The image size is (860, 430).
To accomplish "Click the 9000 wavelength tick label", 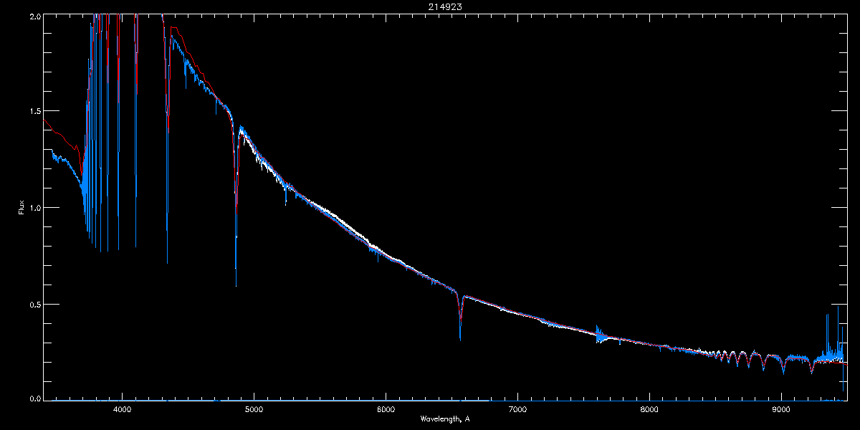I will [782, 409].
